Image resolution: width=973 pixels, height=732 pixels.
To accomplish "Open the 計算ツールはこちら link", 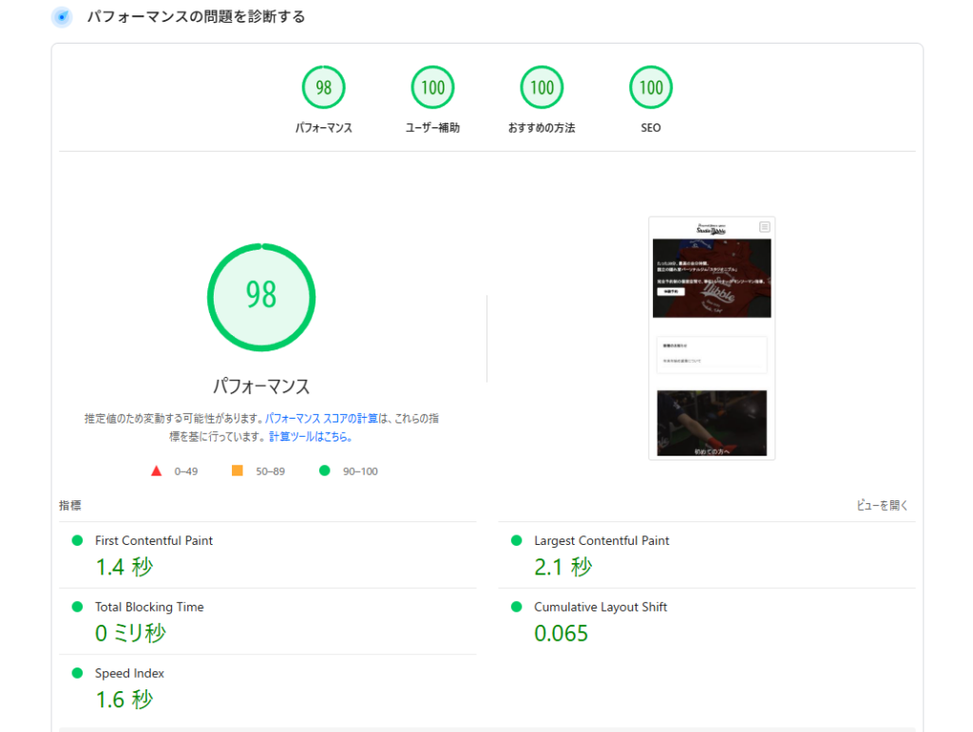I will pyautogui.click(x=311, y=437).
